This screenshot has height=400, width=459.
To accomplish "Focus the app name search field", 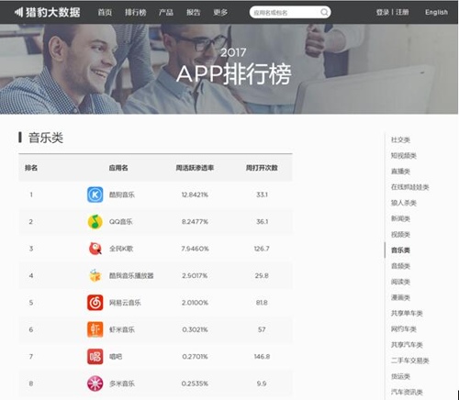I will (x=285, y=12).
